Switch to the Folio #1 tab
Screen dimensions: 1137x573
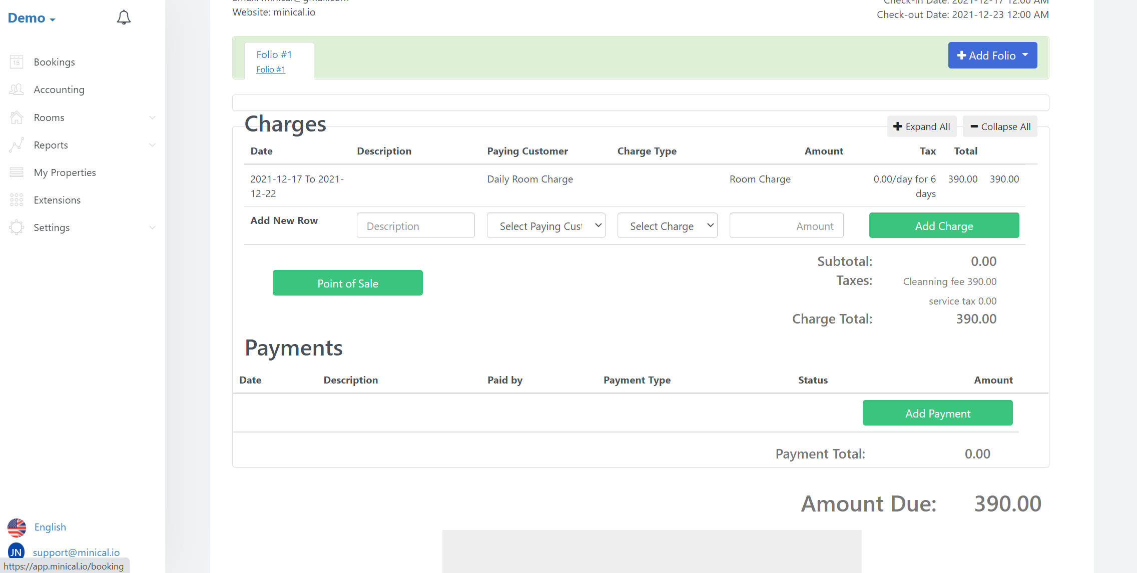(274, 54)
